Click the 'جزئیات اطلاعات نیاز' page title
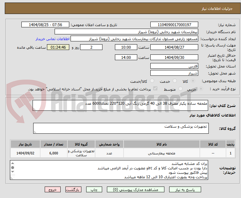This screenshot has width=241, height=198. pyautogui.click(x=217, y=9)
